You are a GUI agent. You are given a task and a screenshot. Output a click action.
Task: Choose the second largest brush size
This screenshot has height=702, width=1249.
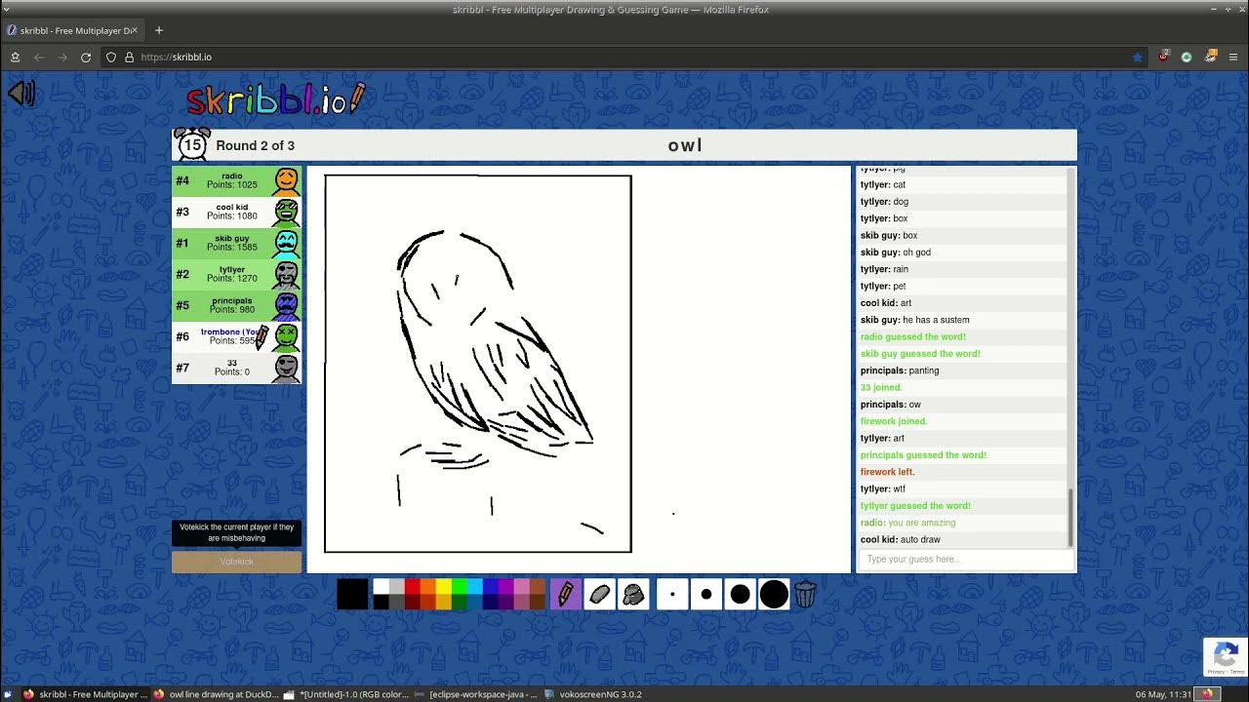pos(740,594)
